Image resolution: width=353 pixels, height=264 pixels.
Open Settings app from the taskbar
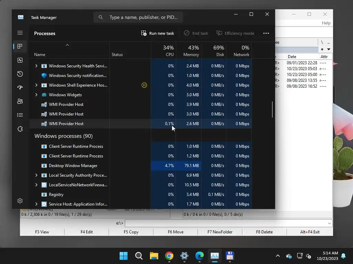pyautogui.click(x=184, y=256)
